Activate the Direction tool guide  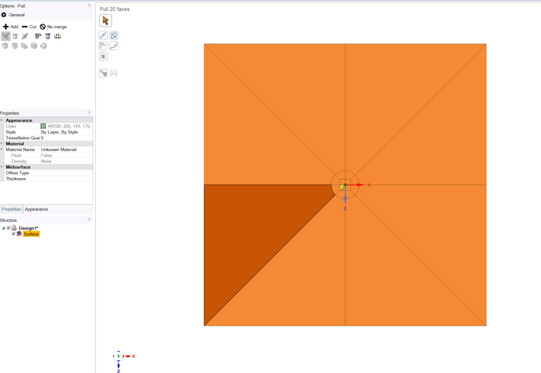(x=104, y=35)
